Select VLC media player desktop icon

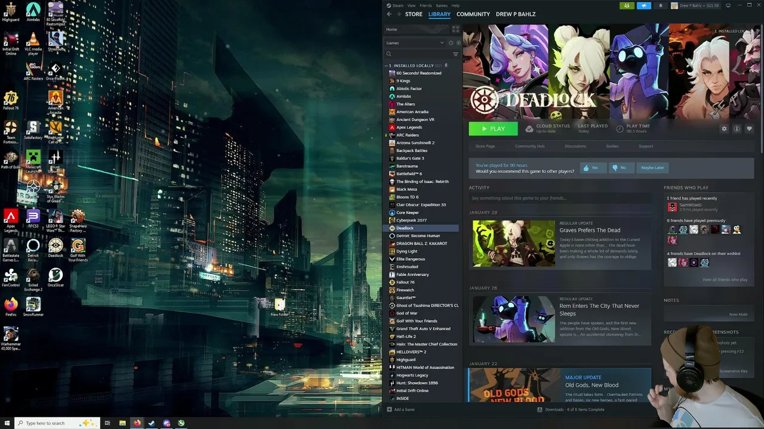click(x=33, y=45)
